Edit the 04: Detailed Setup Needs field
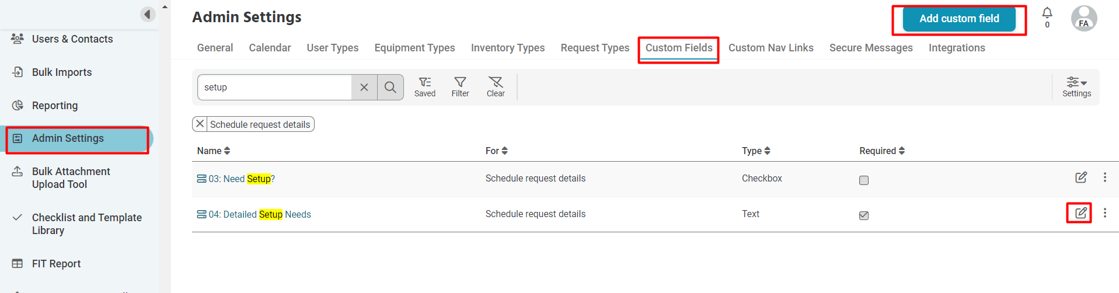 coord(1080,213)
